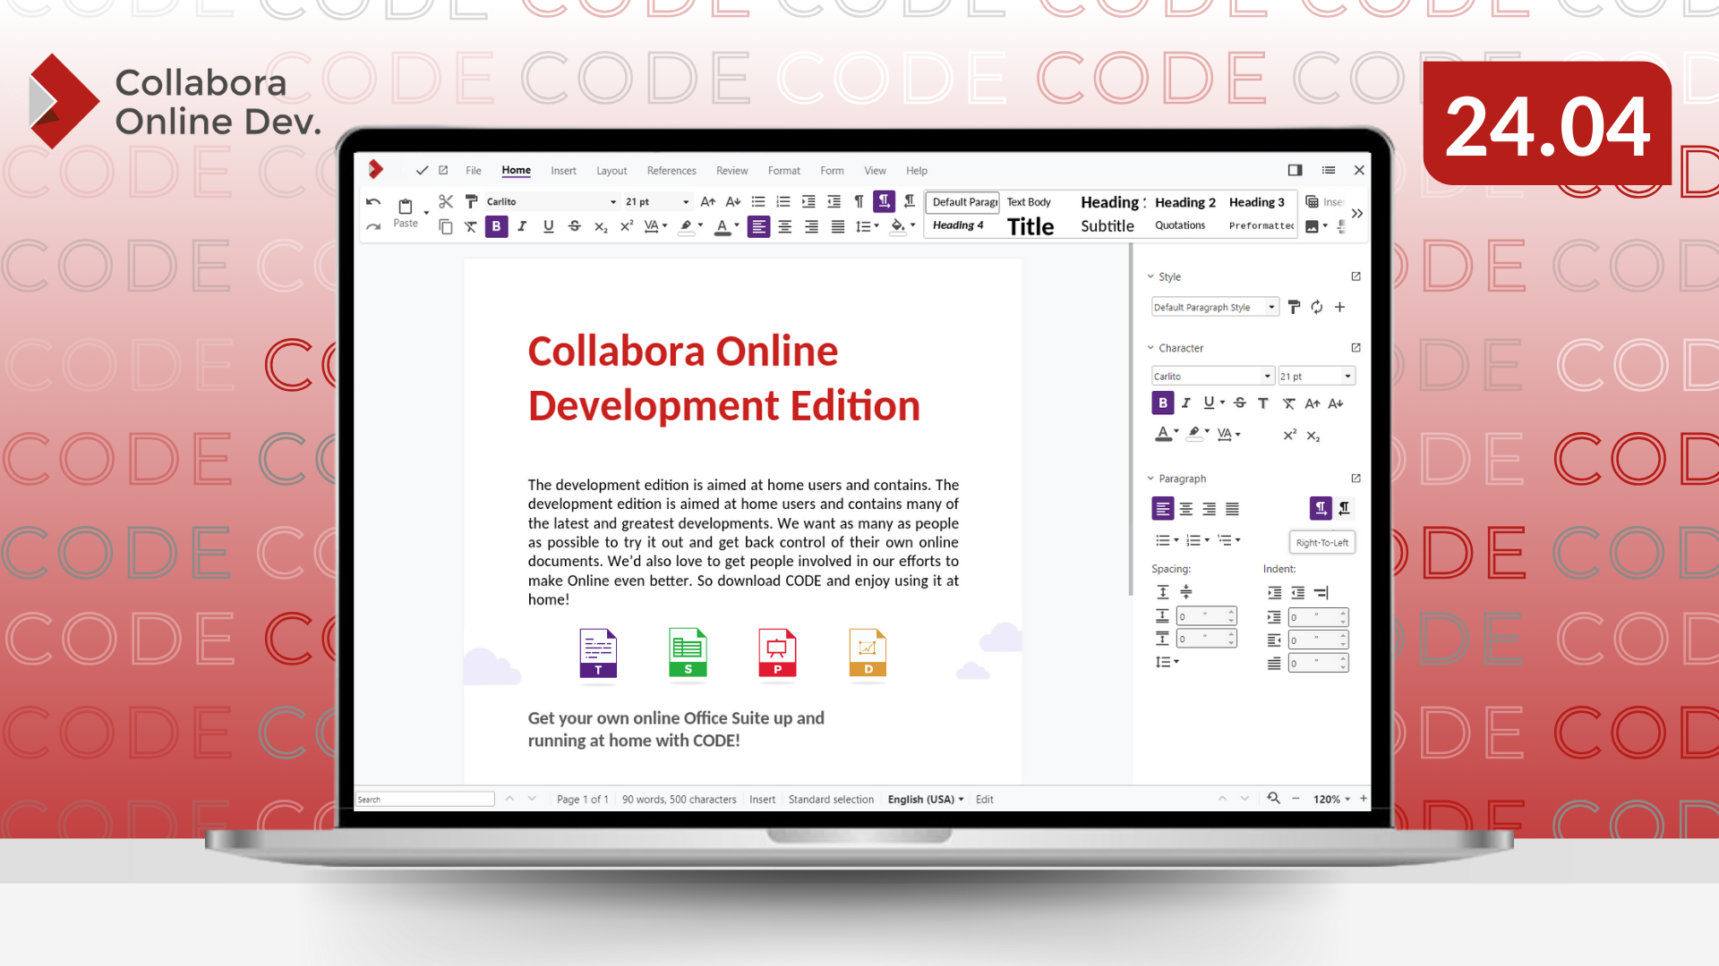Viewport: 1719px width, 966px height.
Task: Toggle Italic in sidebar Character panel
Action: [1185, 403]
